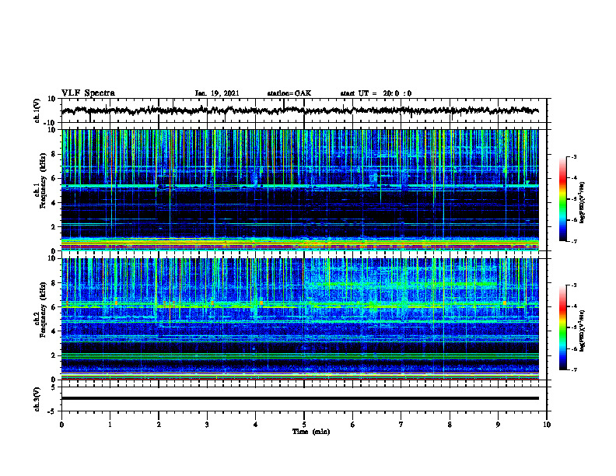Click the "4" kHz tick on ch.1 frequency axis
Screen dimensions: 616x476
(54, 203)
